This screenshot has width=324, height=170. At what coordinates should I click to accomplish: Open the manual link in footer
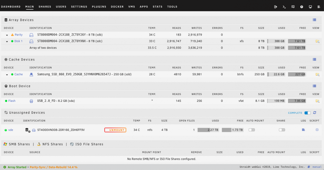coord(317,167)
